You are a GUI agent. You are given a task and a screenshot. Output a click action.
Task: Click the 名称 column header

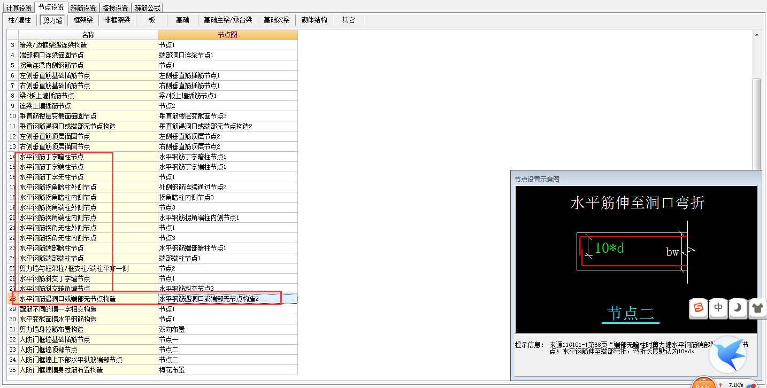tap(88, 35)
